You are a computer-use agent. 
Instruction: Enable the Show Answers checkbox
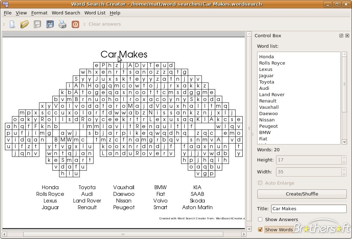[260, 219]
